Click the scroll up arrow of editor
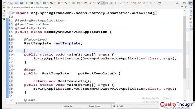The height and width of the screenshot is (109, 195). [185, 11]
